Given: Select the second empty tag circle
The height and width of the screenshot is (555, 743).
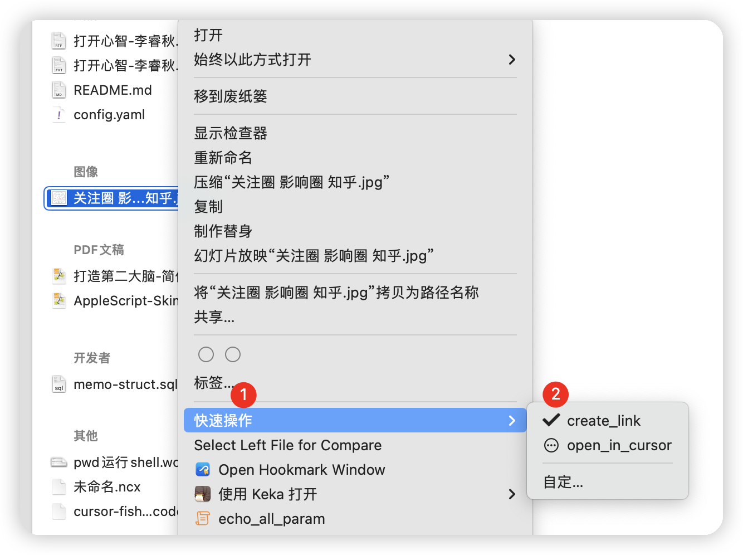Looking at the screenshot, I should click(x=233, y=354).
